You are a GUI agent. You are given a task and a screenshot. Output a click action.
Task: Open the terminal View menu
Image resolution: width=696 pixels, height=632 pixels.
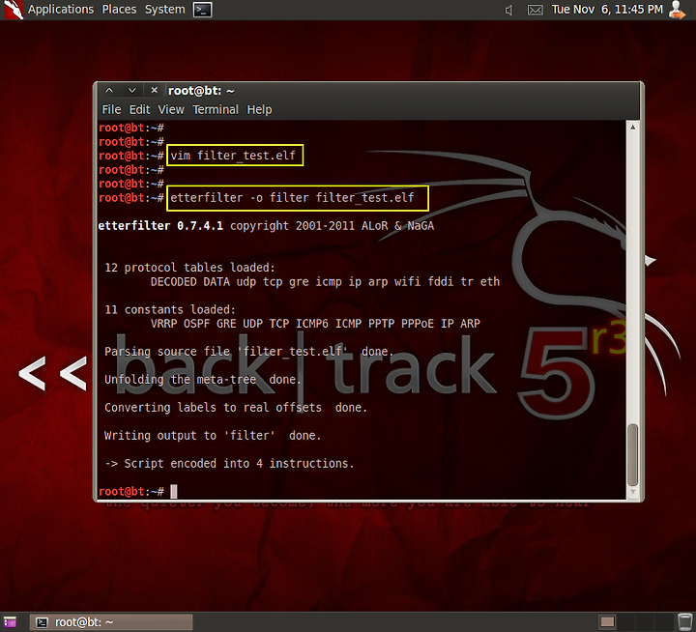coord(171,109)
